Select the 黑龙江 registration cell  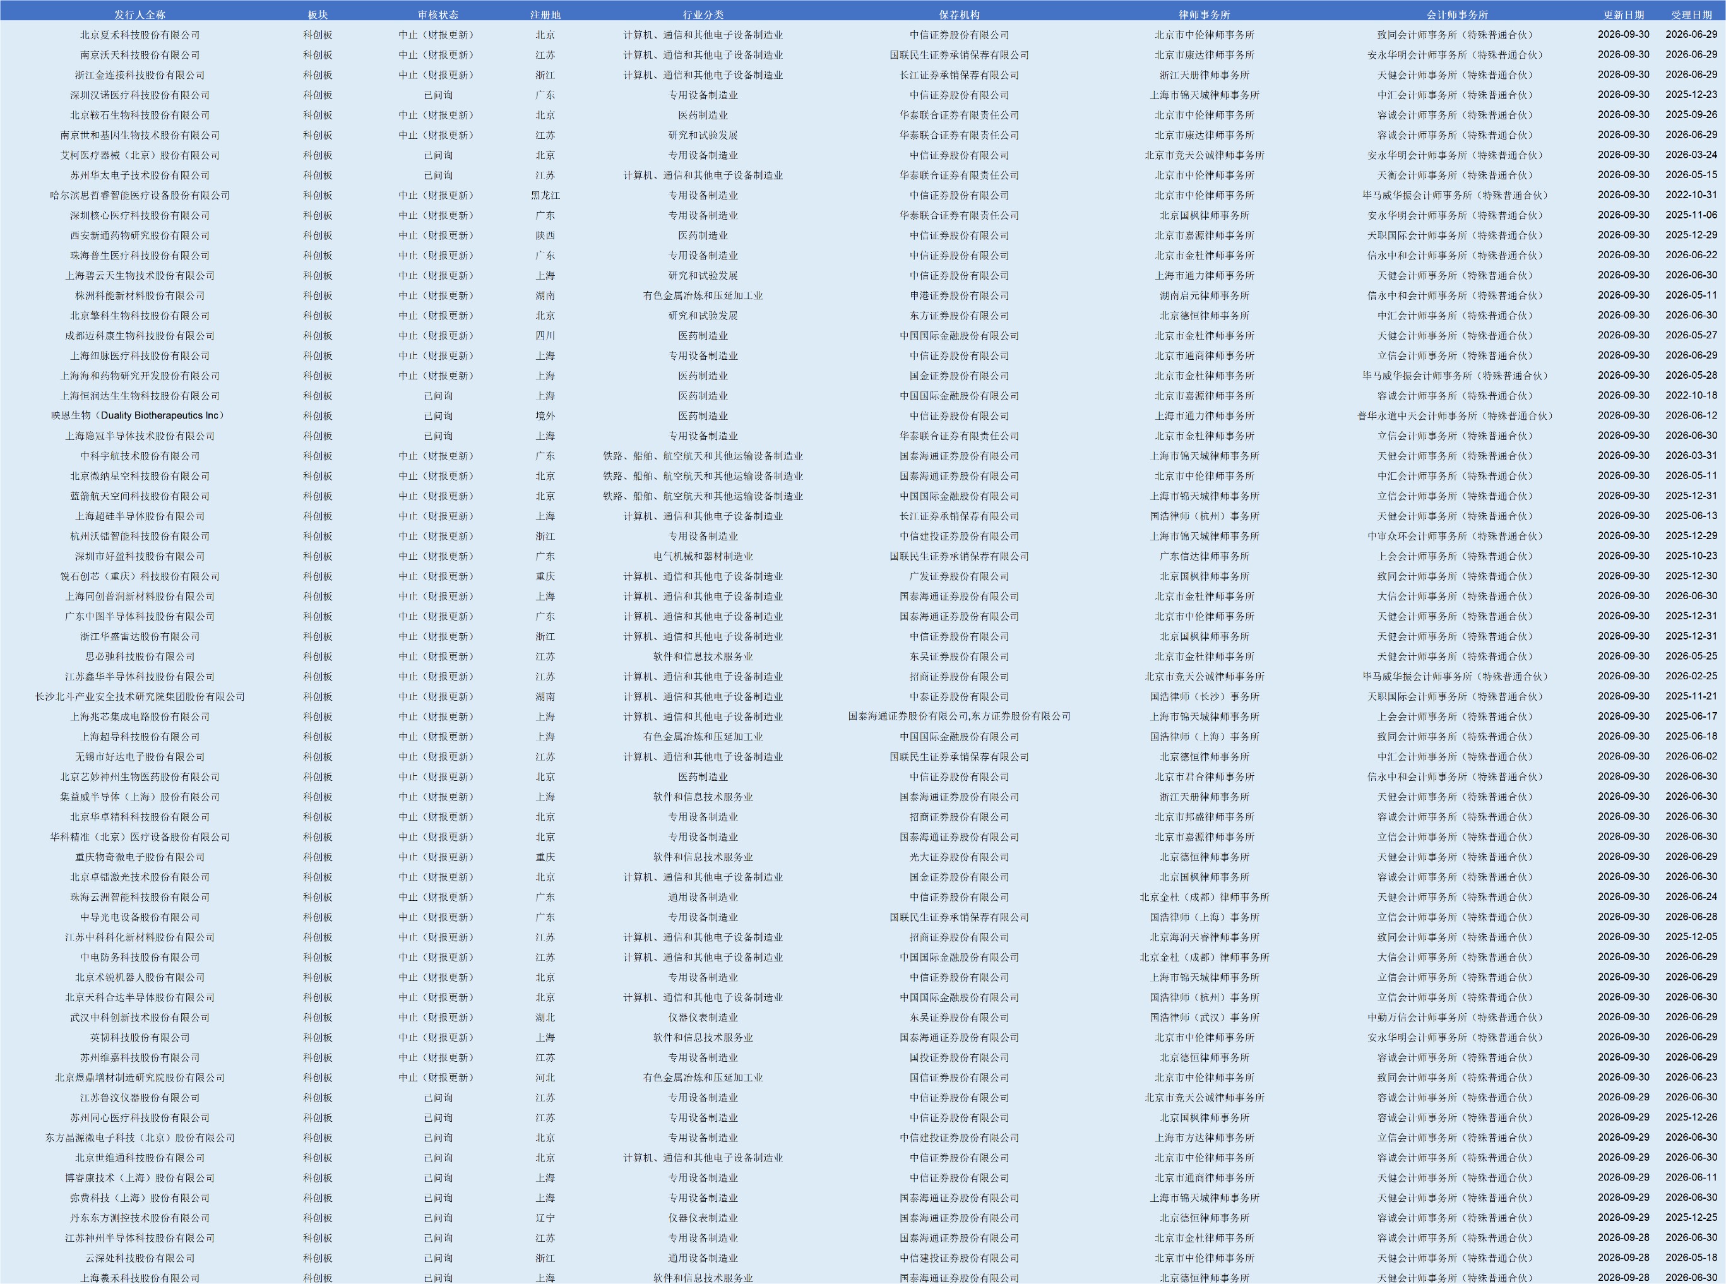coord(545,195)
